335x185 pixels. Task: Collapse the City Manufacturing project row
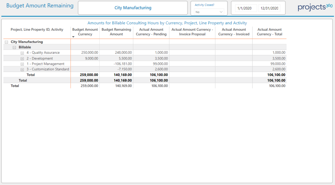point(6,42)
